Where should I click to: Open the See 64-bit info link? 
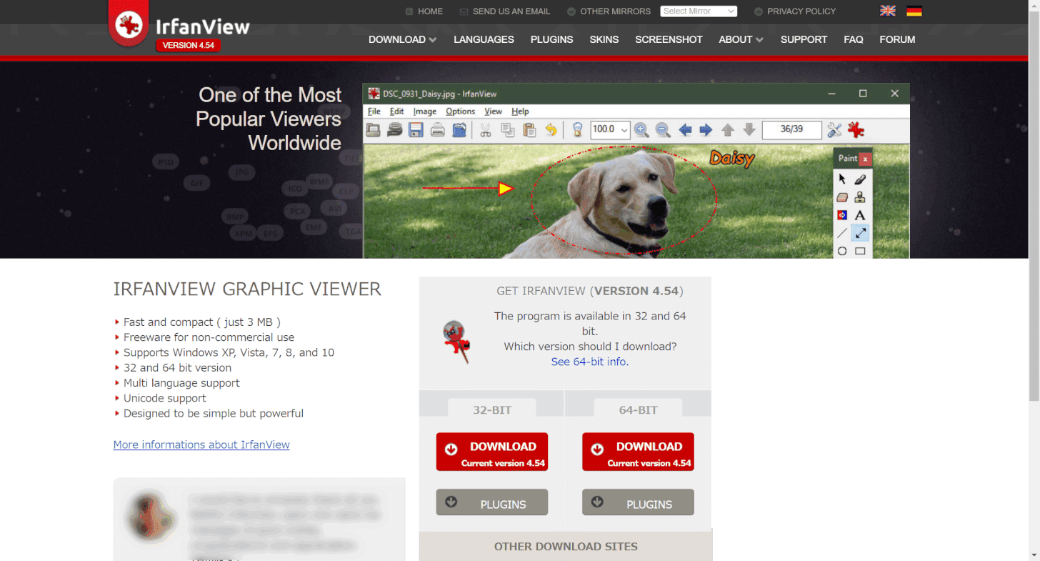coord(590,362)
